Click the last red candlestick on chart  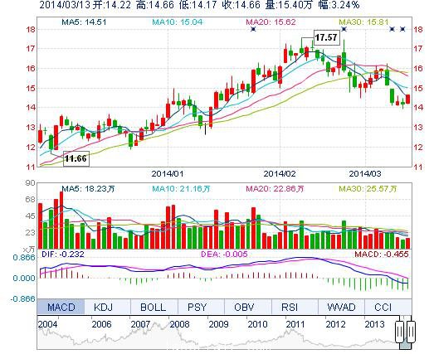[408, 99]
